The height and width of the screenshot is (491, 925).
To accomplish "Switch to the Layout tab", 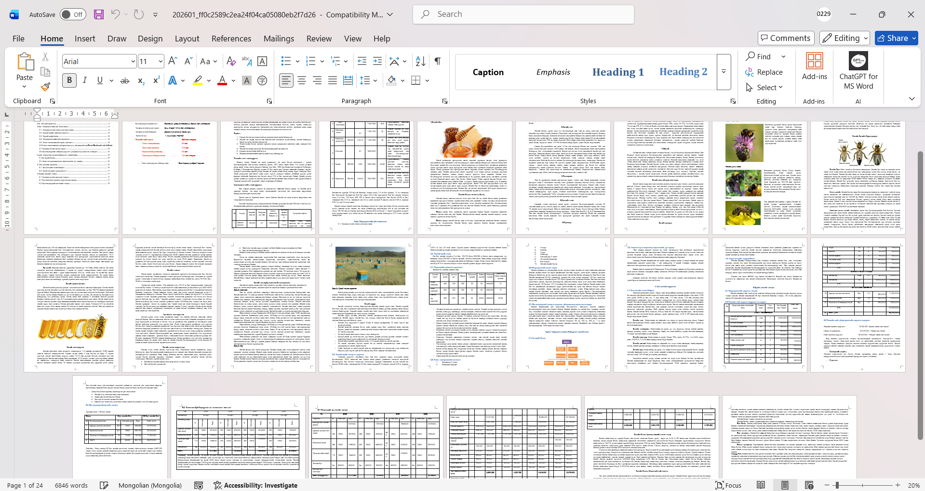I will 187,39.
